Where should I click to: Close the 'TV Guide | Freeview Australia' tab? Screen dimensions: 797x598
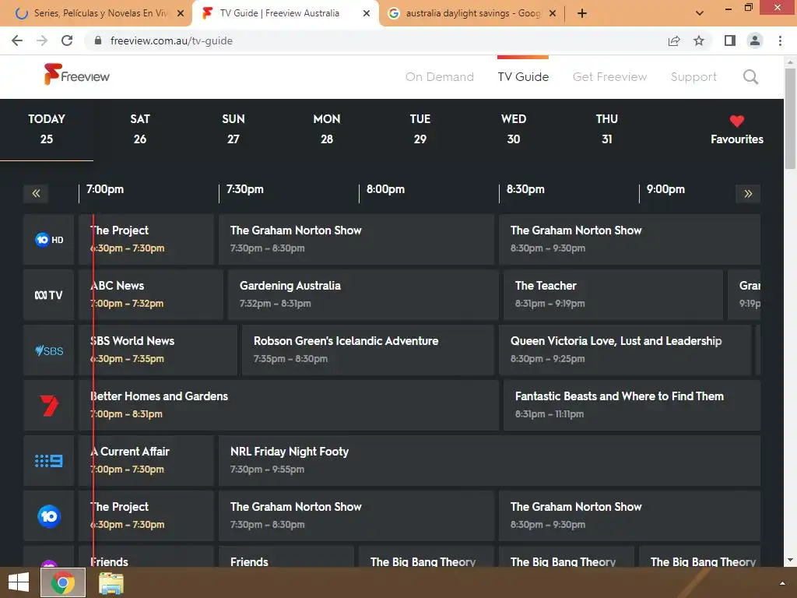(367, 14)
